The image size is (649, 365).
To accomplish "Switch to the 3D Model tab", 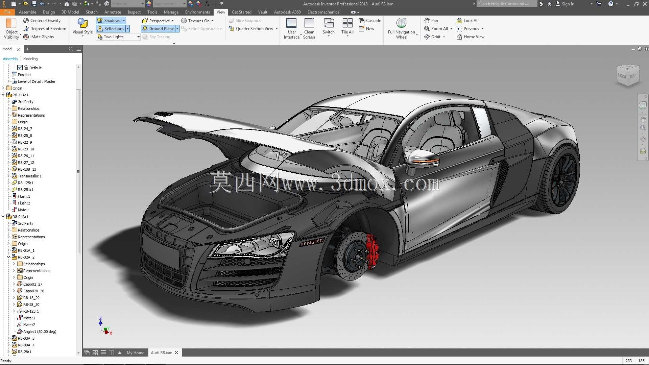I will tap(70, 12).
